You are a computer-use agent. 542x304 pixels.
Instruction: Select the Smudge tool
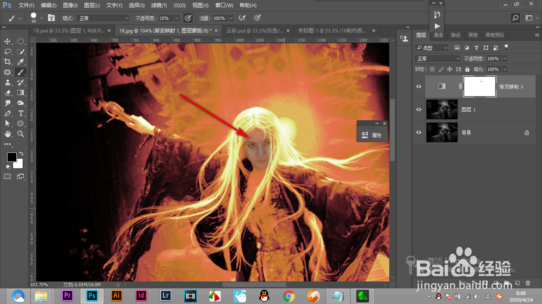point(7,103)
